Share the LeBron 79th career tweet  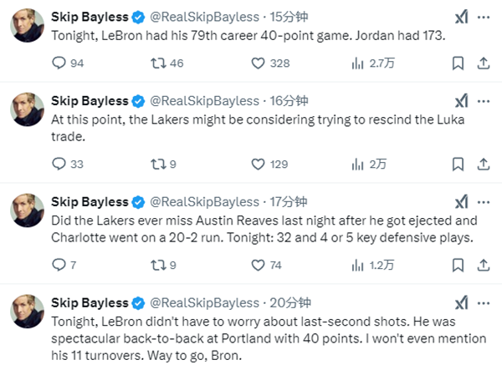tap(483, 63)
